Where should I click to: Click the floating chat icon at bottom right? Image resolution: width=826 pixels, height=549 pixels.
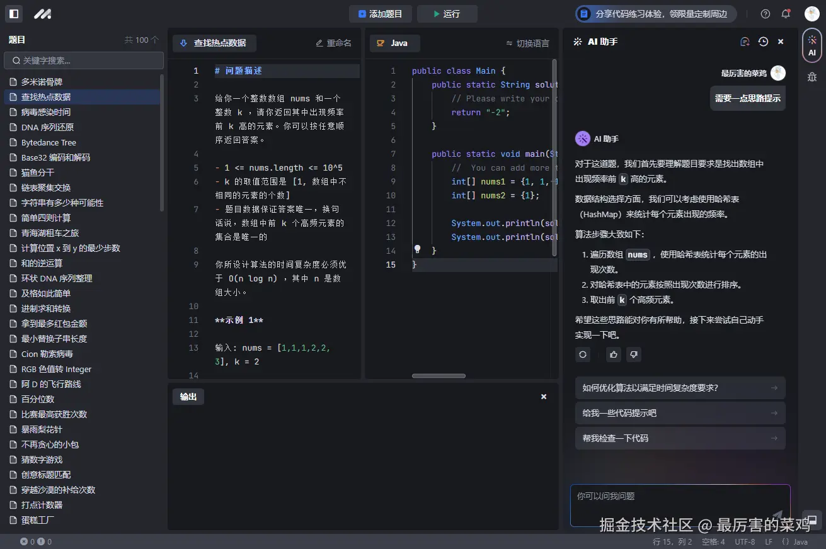812,520
